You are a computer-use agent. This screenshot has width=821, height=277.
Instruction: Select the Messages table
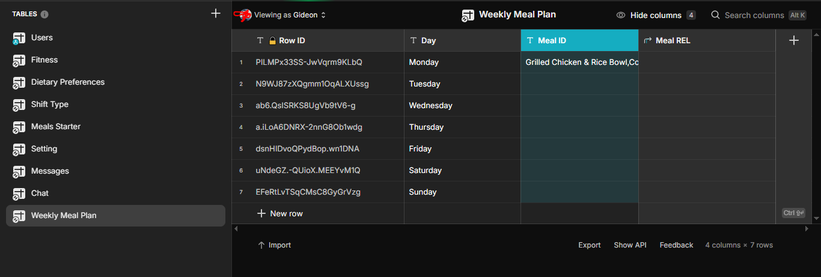[50, 171]
